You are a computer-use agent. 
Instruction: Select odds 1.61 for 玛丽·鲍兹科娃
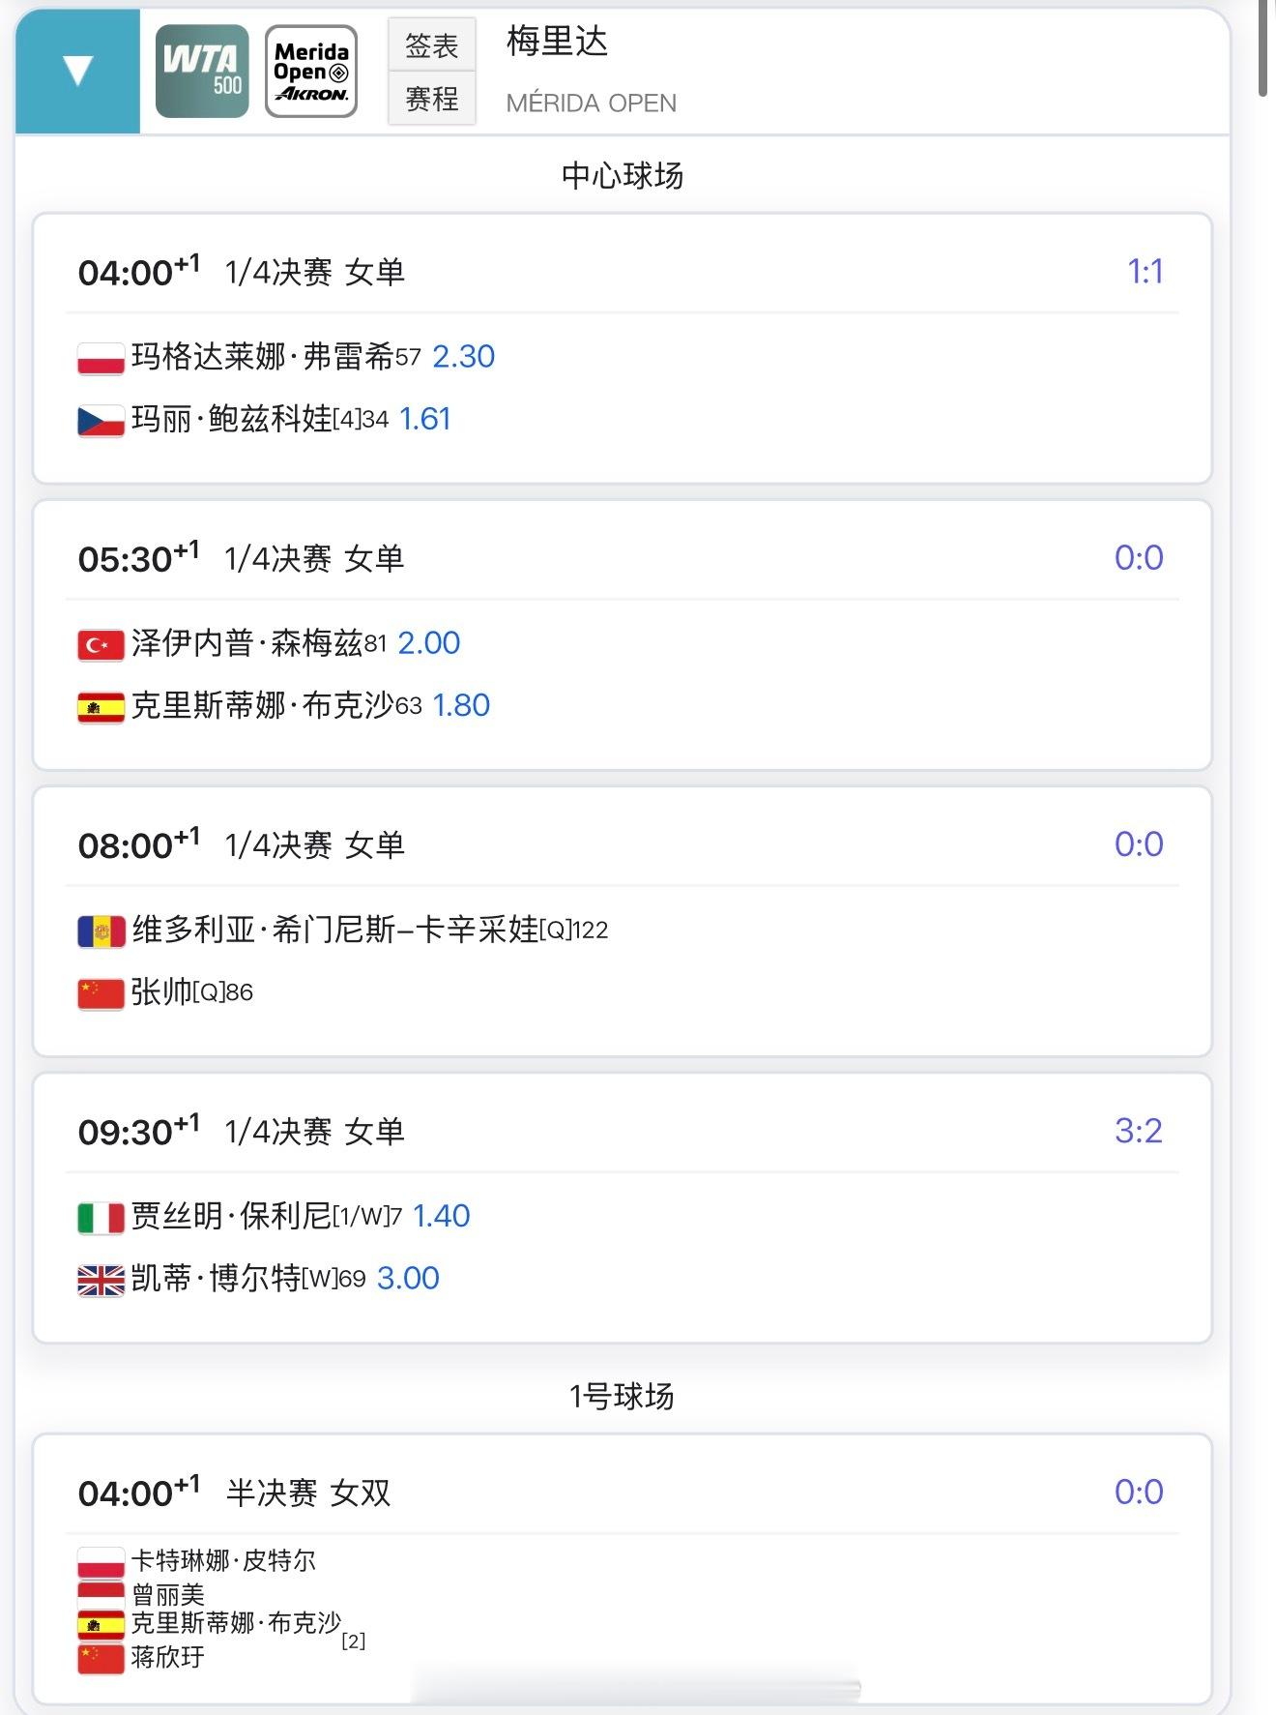point(425,419)
